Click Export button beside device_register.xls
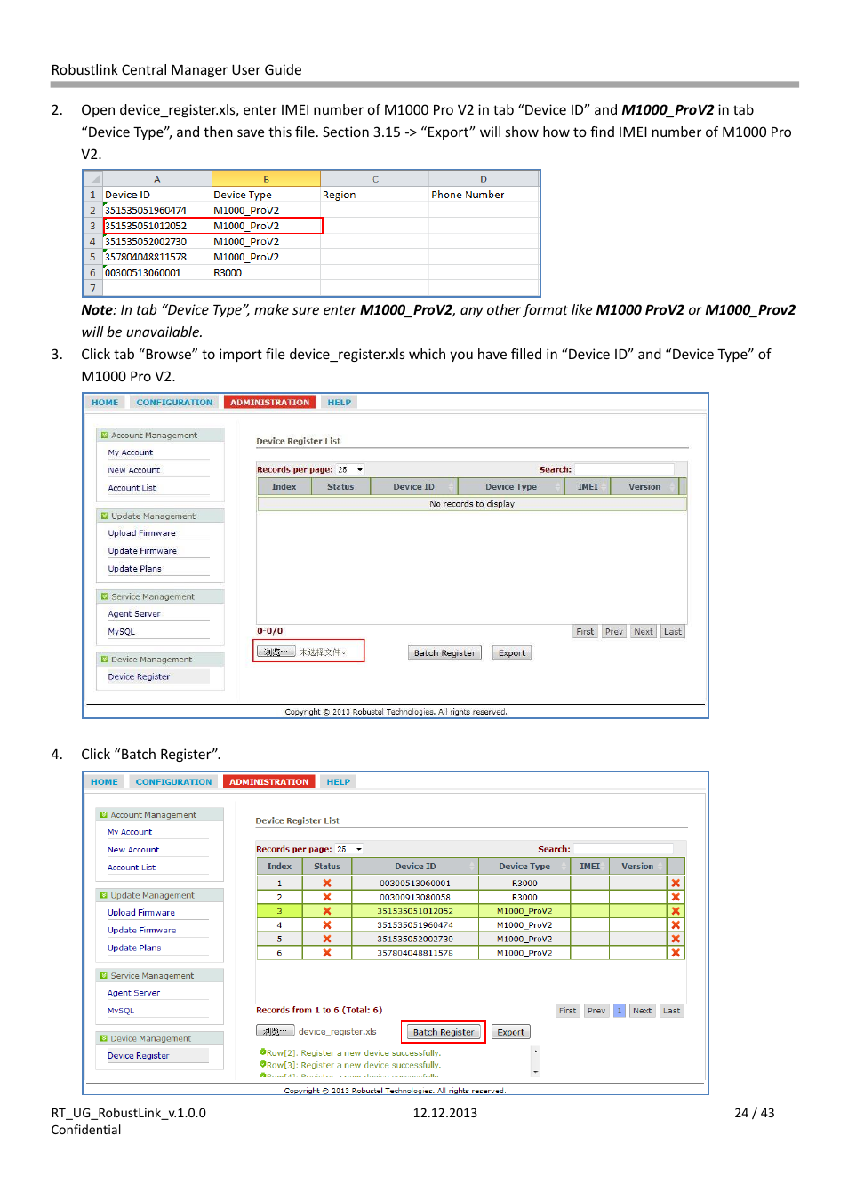848x1200 pixels. [x=510, y=1032]
